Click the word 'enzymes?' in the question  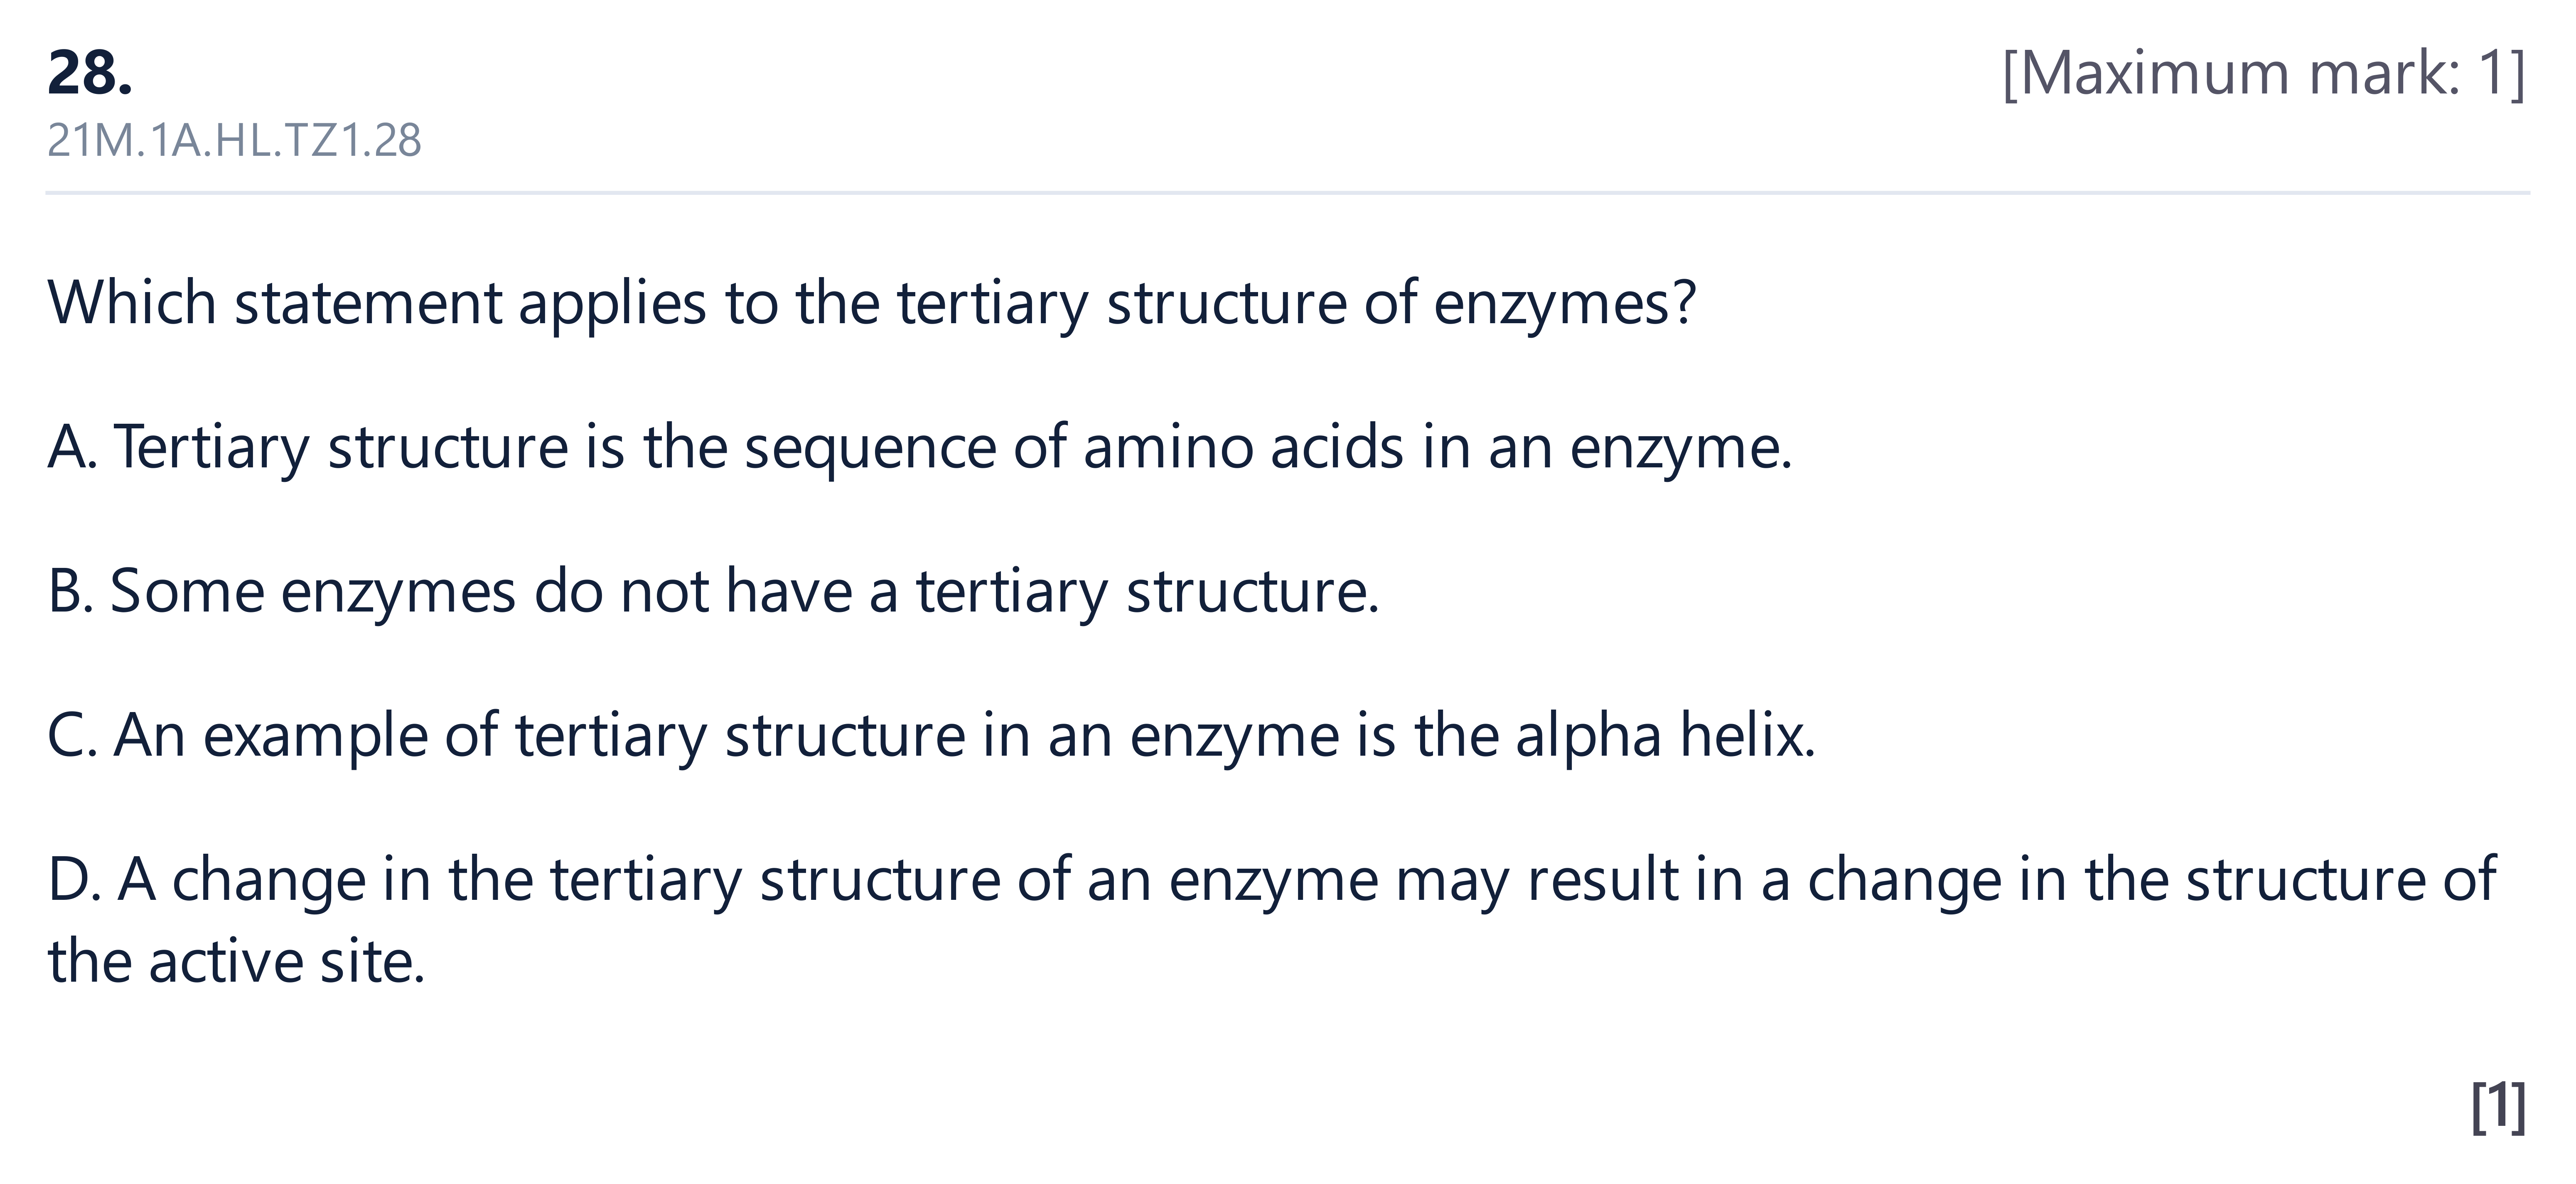(x=1565, y=303)
